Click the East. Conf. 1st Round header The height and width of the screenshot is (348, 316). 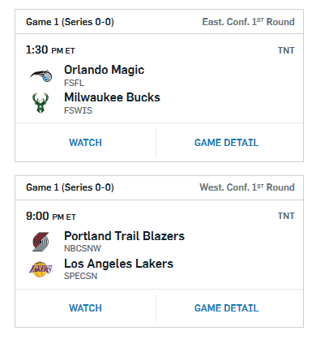248,22
